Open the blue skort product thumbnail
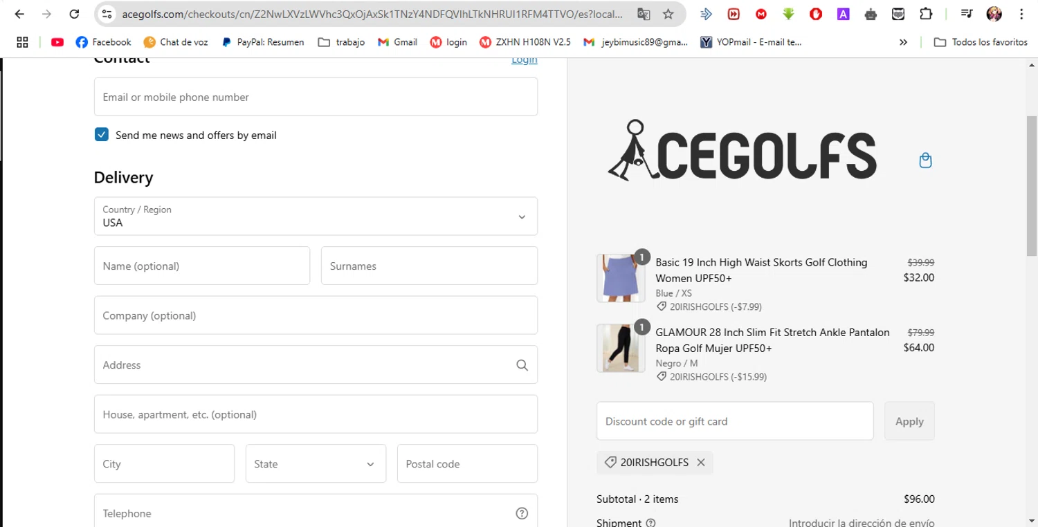Viewport: 1038px width, 527px height. (x=621, y=278)
